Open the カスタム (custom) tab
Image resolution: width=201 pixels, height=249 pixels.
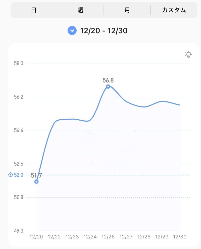[174, 10]
